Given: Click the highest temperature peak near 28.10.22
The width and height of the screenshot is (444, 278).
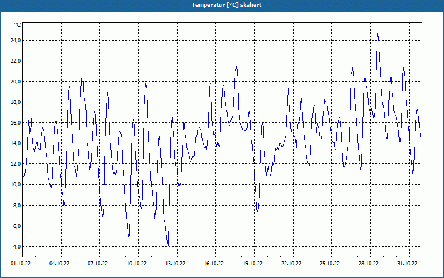Looking at the screenshot, I should click(x=377, y=33).
